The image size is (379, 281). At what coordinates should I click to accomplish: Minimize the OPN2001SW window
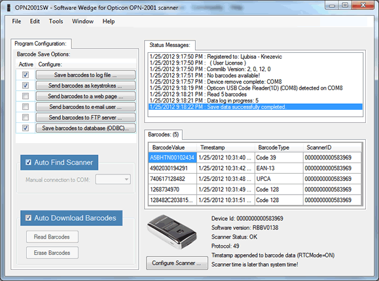332,5
